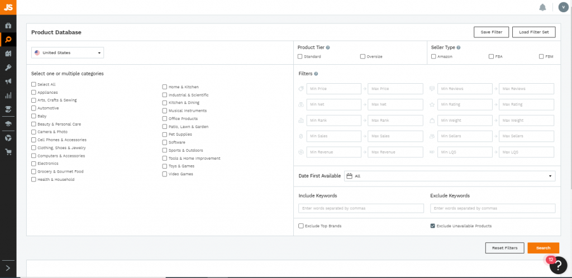Open the briefcase icon in sidebar
Screen dimensions: 572x278
[x=8, y=26]
